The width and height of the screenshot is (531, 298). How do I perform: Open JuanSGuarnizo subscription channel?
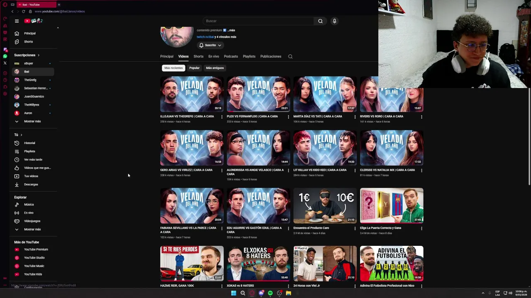pos(34,96)
